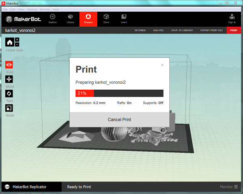This screenshot has height=194, width=243.
Task: Open the Services menu
Action: (45, 9)
